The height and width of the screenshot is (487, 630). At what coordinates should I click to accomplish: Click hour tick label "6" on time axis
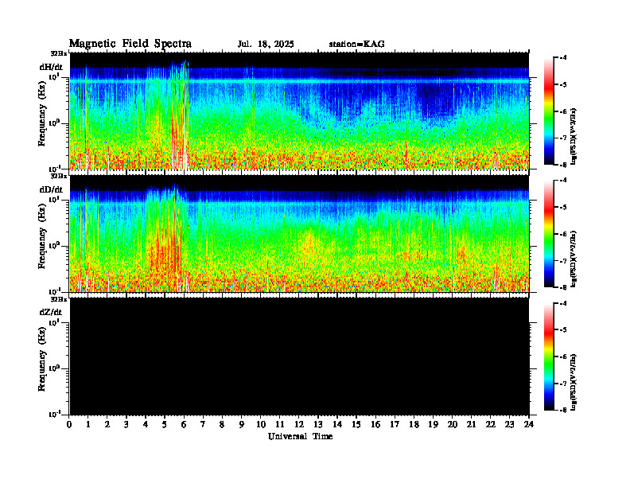pos(184,425)
